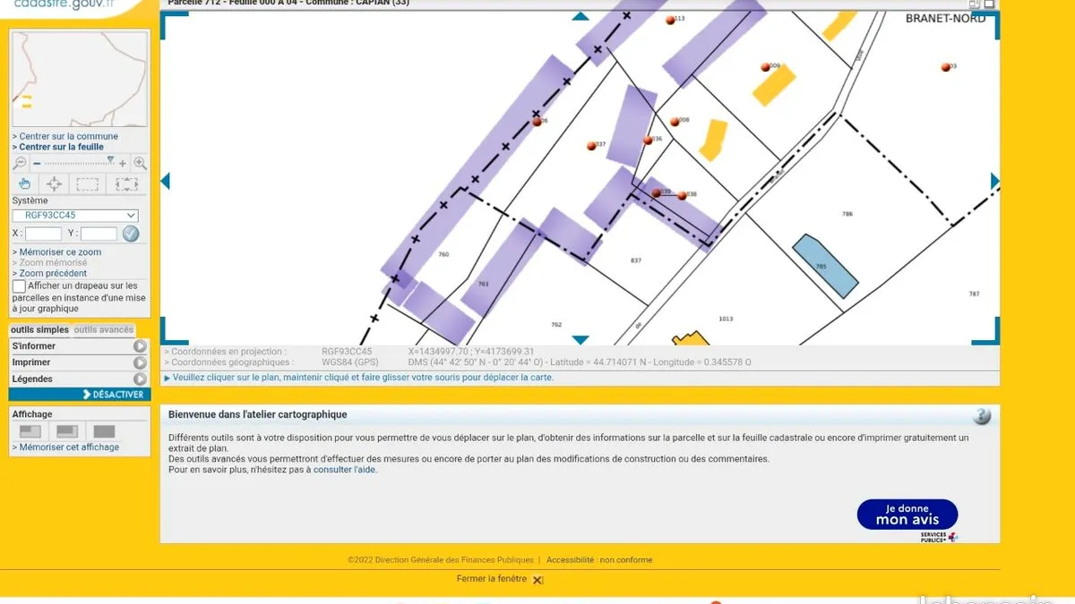This screenshot has width=1075, height=604.
Task: Select the dashed rectangle with corner arrows tool
Action: 127,184
